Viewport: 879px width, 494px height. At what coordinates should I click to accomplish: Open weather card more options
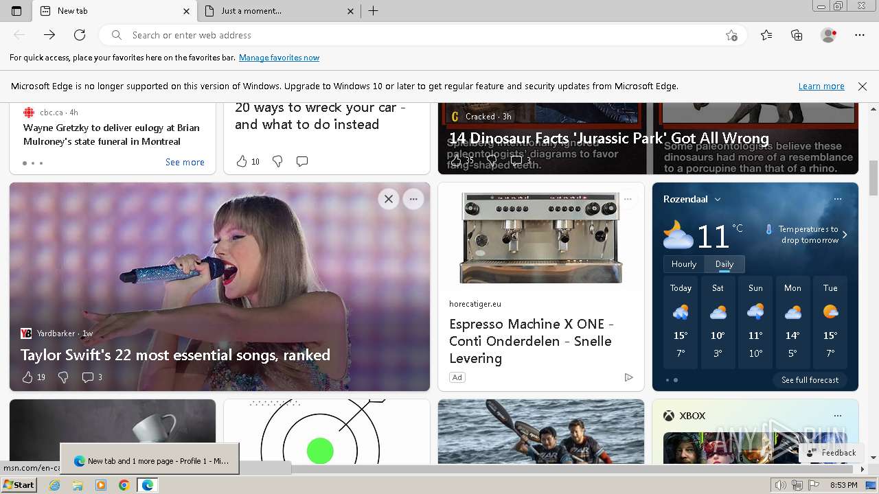pyautogui.click(x=838, y=199)
